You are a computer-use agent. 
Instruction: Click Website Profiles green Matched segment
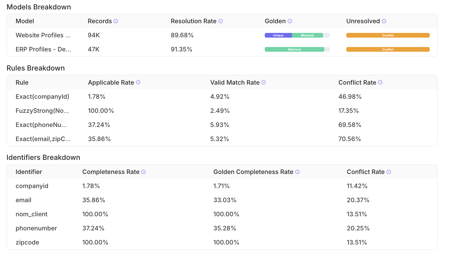(x=307, y=35)
